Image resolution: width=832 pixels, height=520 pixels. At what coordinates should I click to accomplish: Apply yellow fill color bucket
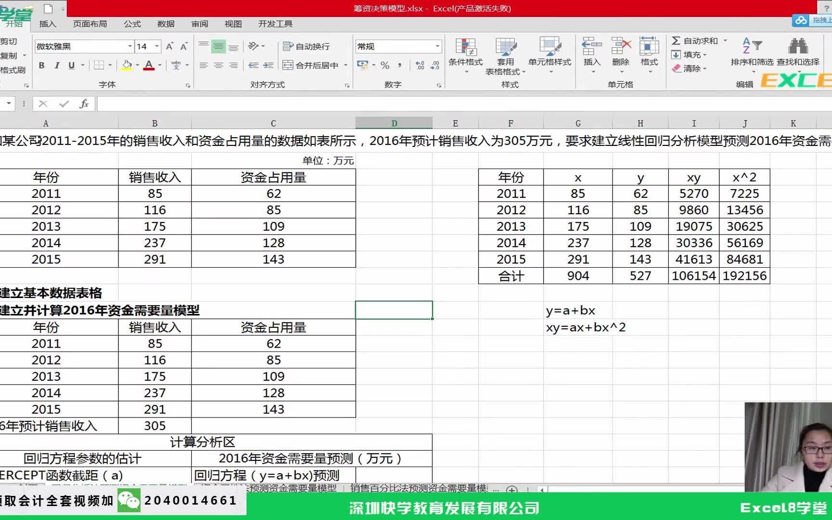click(127, 65)
